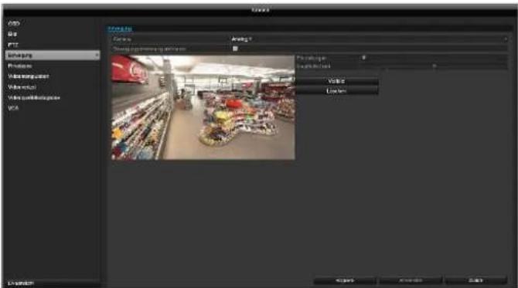Return to Liveansicht at the bottom left
The image size is (518, 288).
point(21,283)
